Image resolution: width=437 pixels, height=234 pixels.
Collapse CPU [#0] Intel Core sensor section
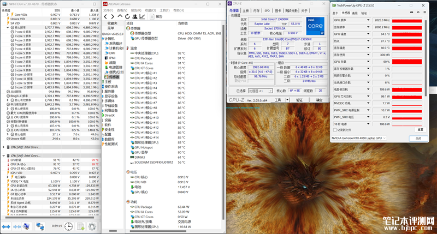pos(4,156)
